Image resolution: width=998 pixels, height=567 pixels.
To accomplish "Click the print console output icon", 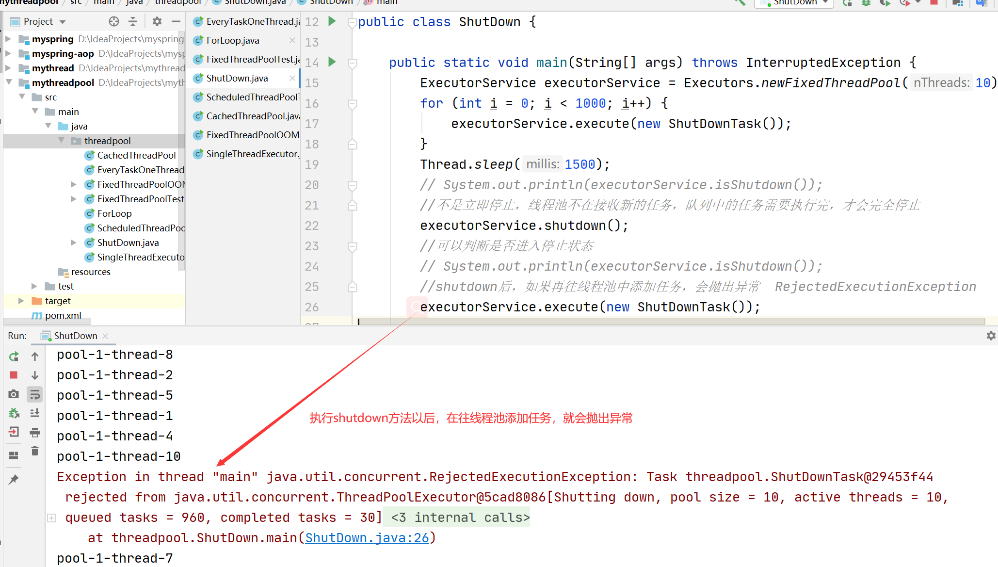I will tap(35, 432).
